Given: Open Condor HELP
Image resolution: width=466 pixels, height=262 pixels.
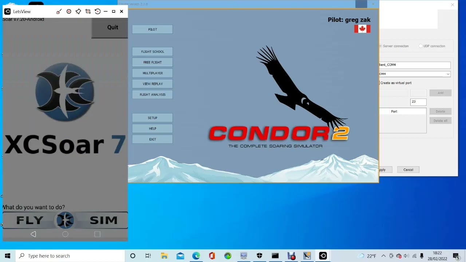Looking at the screenshot, I should pos(153,128).
